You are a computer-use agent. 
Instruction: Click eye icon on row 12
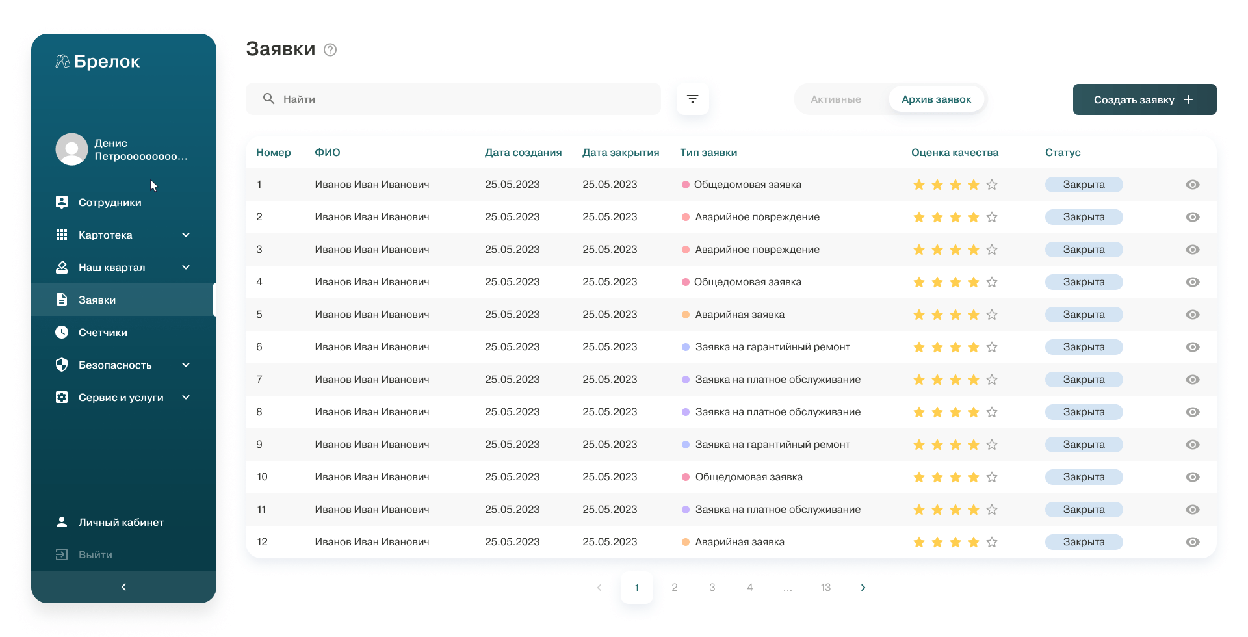1192,542
